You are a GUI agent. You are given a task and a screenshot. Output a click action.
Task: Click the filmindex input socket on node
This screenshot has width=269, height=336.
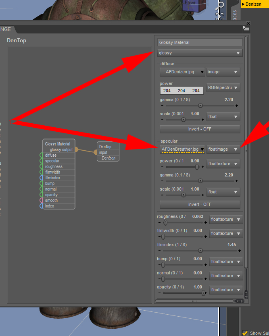pyautogui.click(x=42, y=178)
